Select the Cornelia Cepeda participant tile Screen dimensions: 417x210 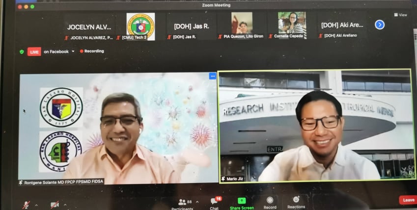292,25
